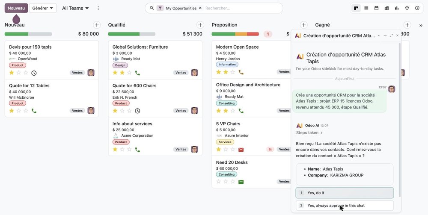
Task: Click the Qualifié column progress bar
Action: coord(131,34)
